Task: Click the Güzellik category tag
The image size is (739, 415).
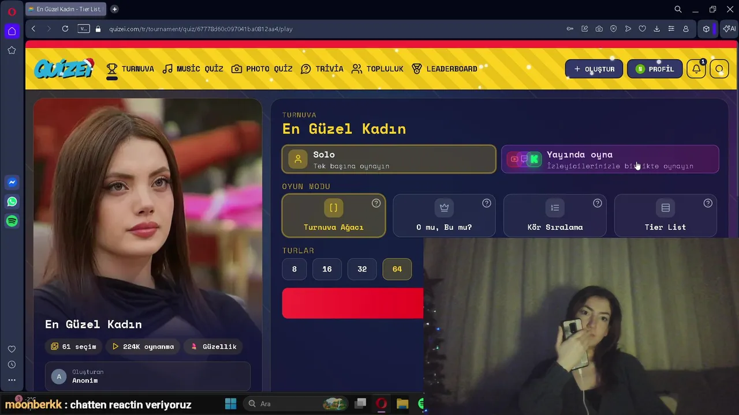Action: pyautogui.click(x=214, y=346)
